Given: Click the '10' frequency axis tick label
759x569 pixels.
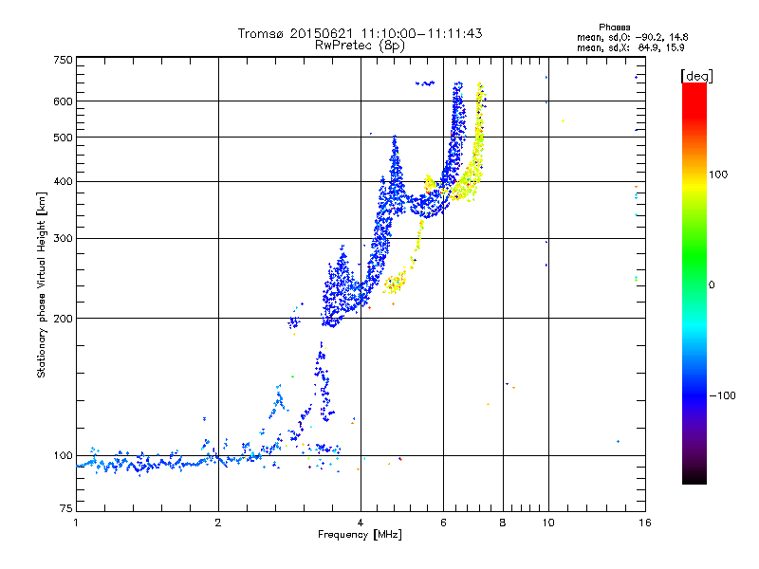Looking at the screenshot, I should [x=548, y=523].
